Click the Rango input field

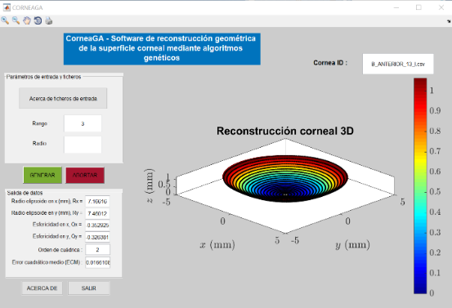[x=83, y=123]
